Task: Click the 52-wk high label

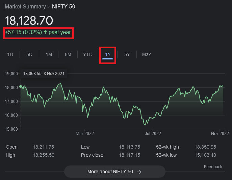Action: click(x=167, y=147)
